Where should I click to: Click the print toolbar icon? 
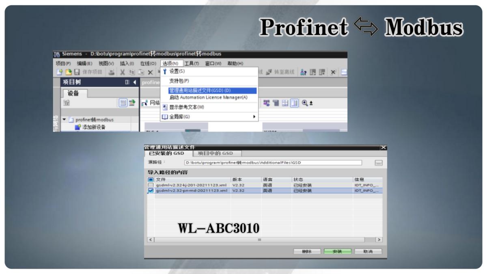(x=112, y=72)
